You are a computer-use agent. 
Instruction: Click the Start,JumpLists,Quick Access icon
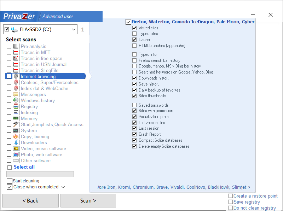tap(16, 124)
